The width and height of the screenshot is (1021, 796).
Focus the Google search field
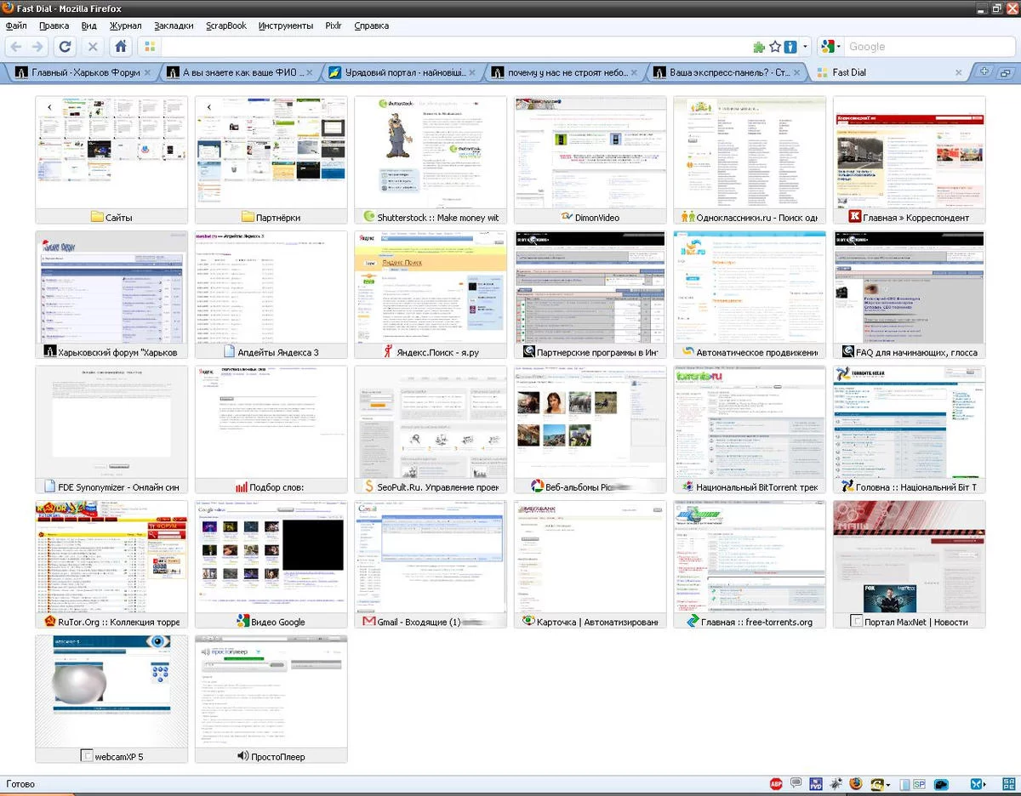pyautogui.click(x=930, y=47)
